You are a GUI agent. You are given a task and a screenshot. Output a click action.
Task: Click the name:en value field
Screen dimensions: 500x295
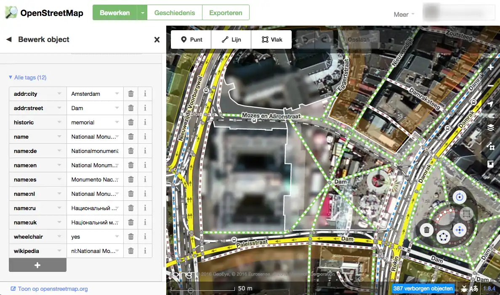tap(92, 165)
